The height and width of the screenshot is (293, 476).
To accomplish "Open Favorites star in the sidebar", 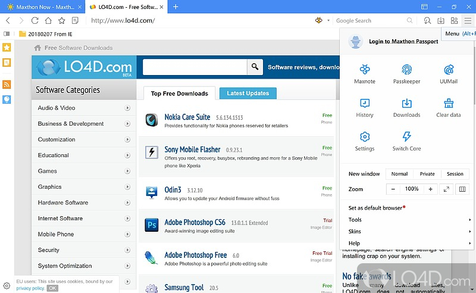I will point(7,47).
